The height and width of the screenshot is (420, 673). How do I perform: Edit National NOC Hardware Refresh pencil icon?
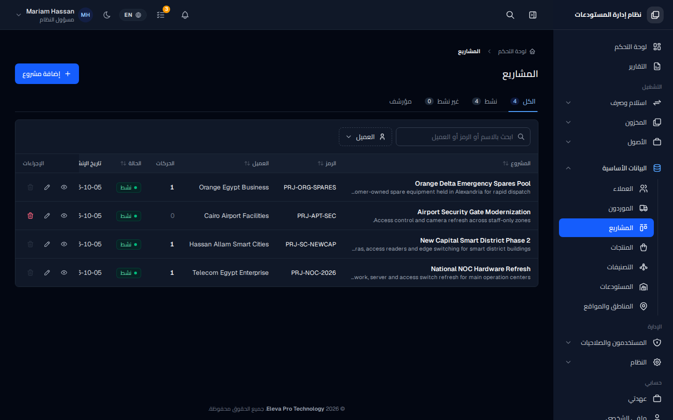coord(47,273)
